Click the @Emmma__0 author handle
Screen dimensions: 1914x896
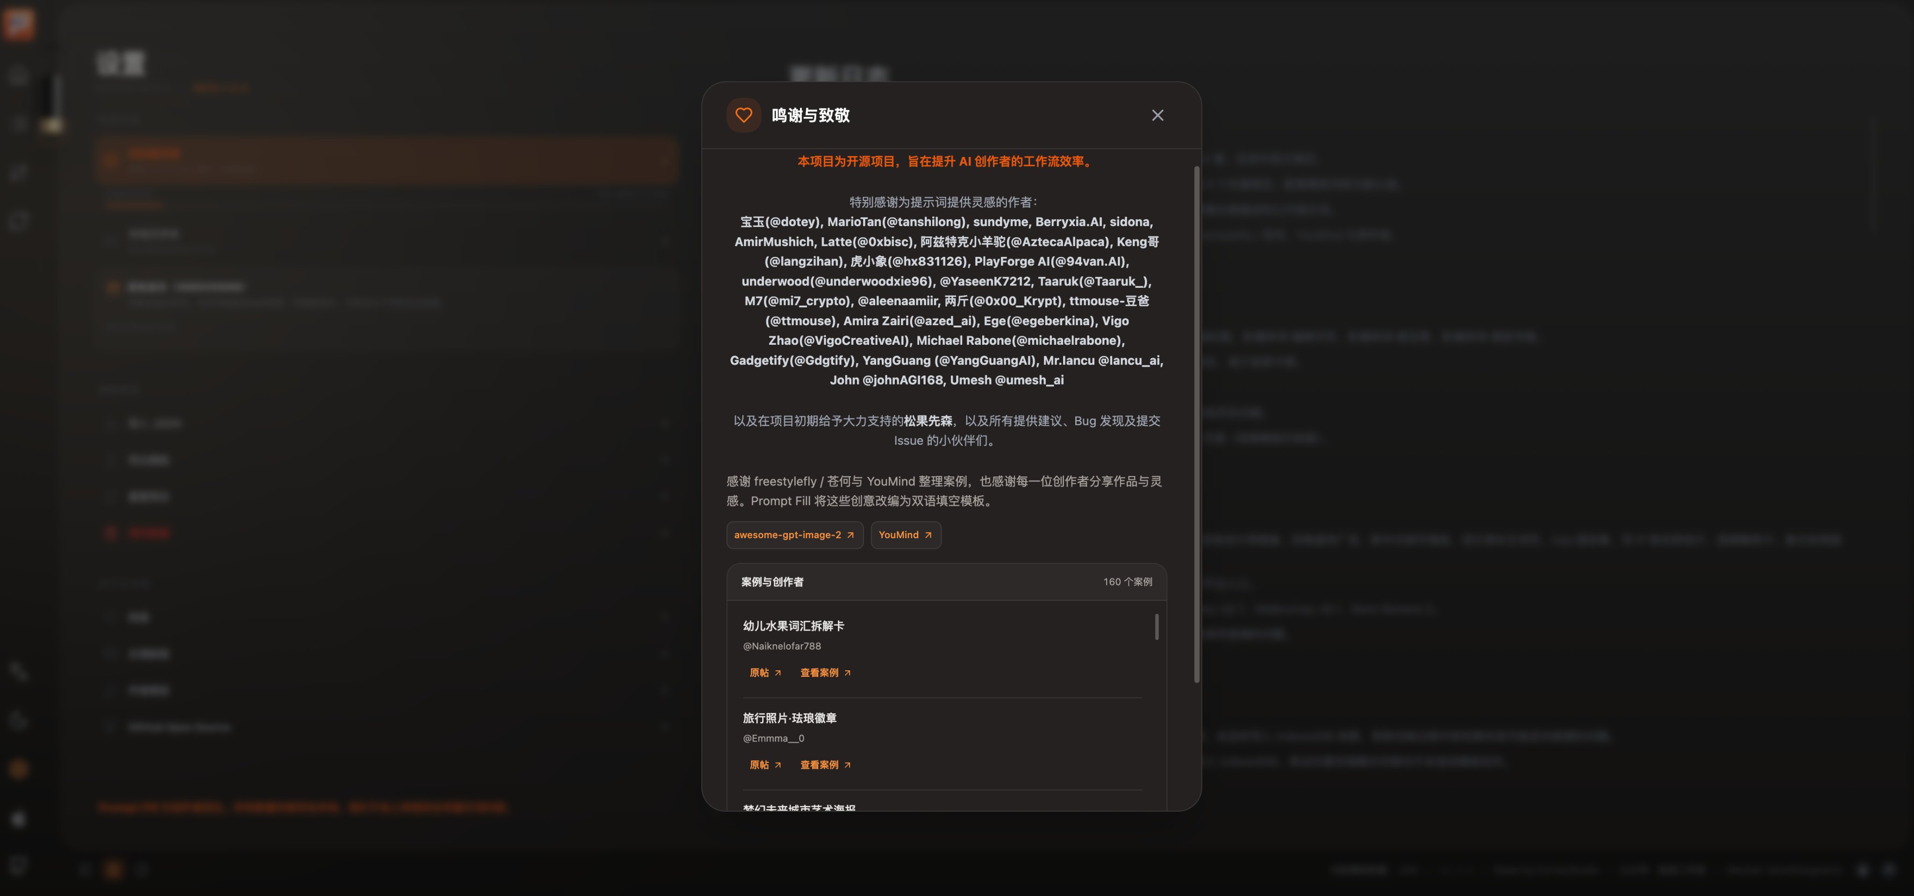click(x=773, y=739)
